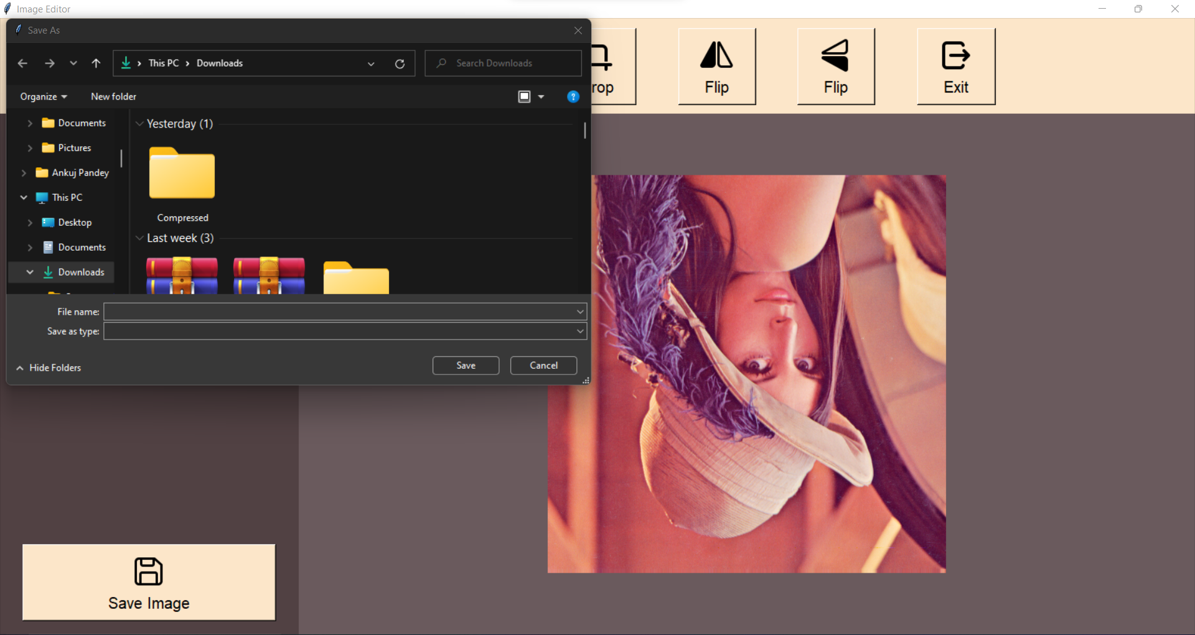Click the Cancel button
This screenshot has width=1195, height=635.
543,365
